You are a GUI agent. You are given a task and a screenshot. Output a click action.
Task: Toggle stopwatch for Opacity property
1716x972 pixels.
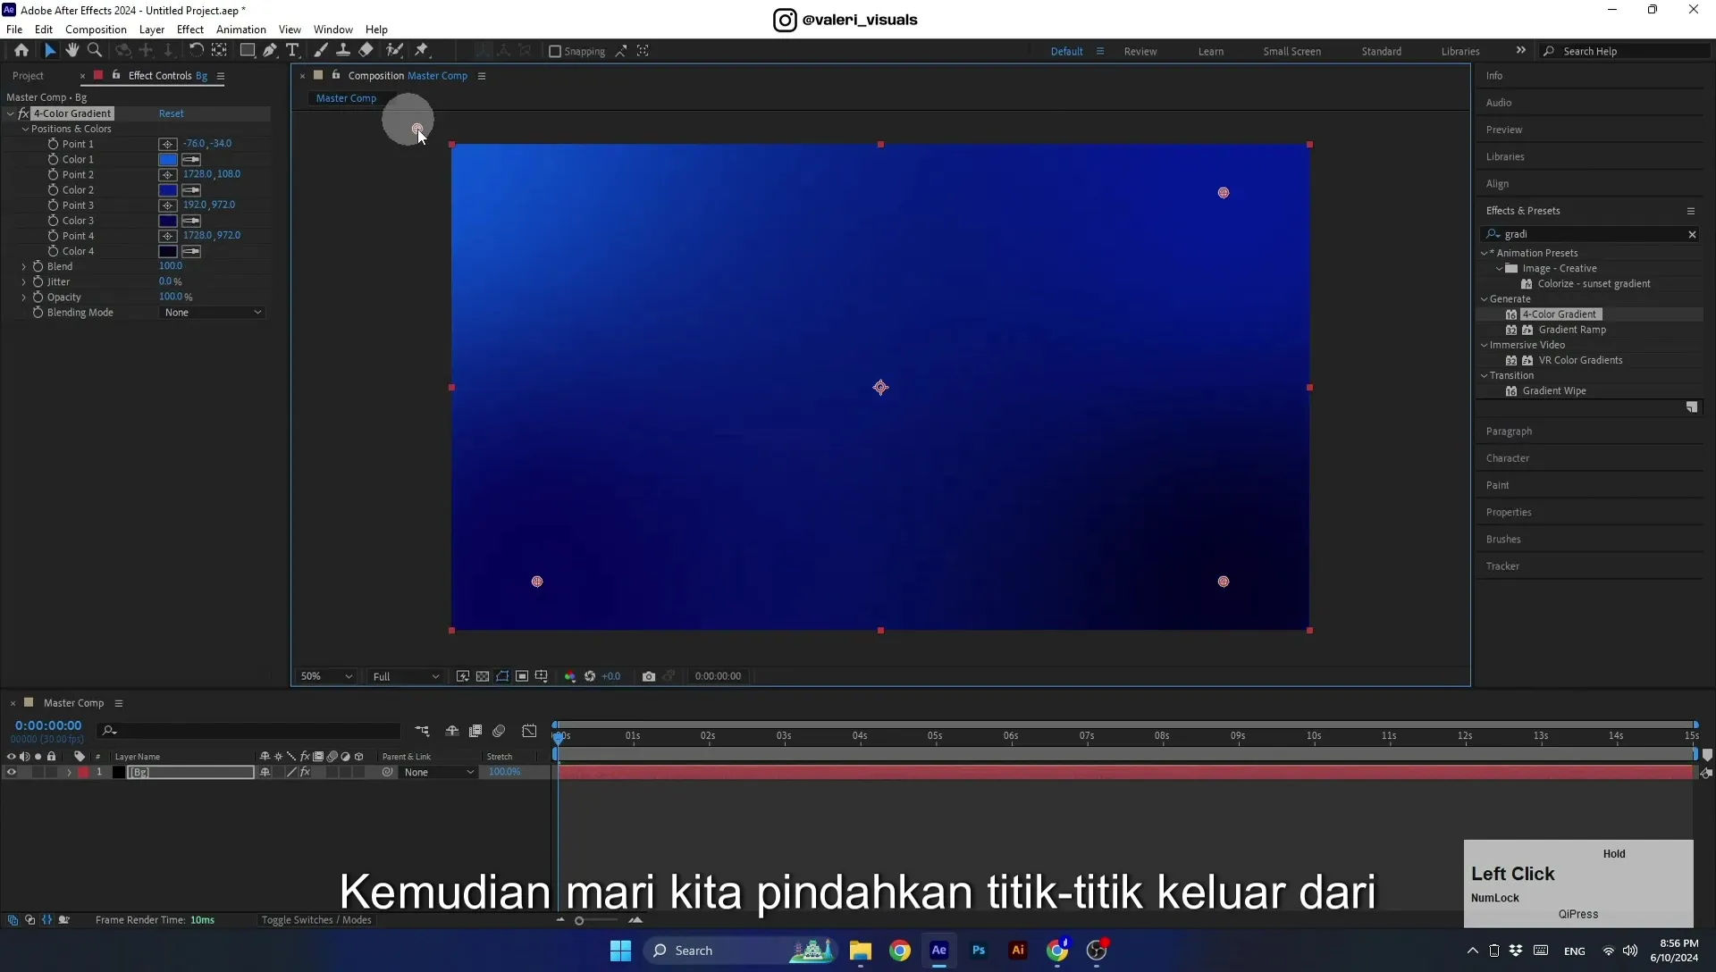click(38, 297)
